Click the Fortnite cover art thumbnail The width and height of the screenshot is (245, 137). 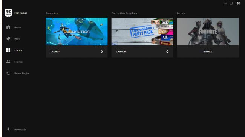(208, 32)
